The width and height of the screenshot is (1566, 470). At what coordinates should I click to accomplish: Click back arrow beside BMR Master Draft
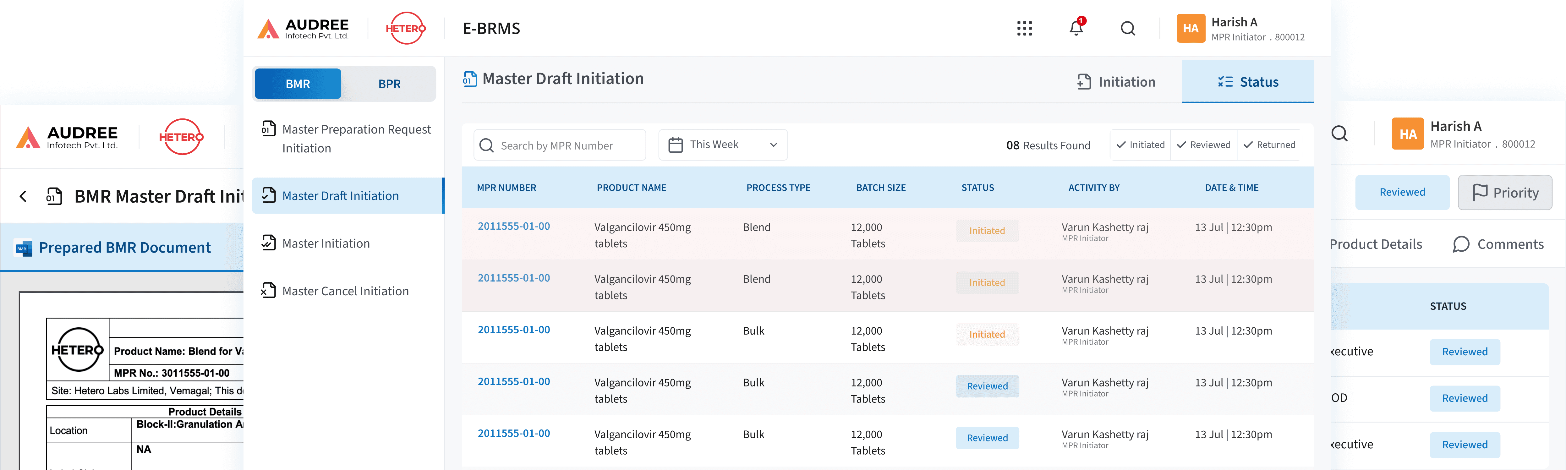[x=23, y=196]
